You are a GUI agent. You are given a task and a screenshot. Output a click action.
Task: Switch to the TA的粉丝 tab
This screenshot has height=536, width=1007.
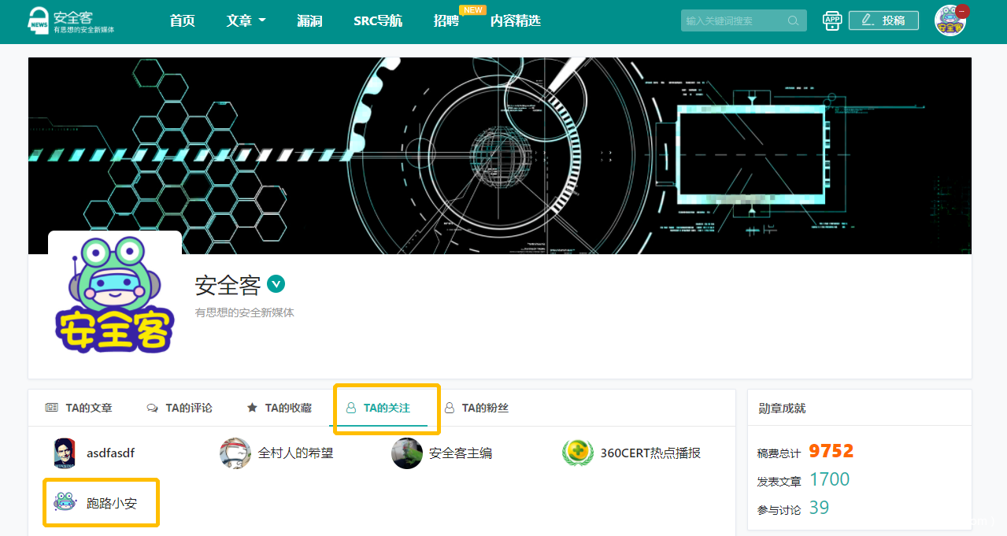click(476, 408)
